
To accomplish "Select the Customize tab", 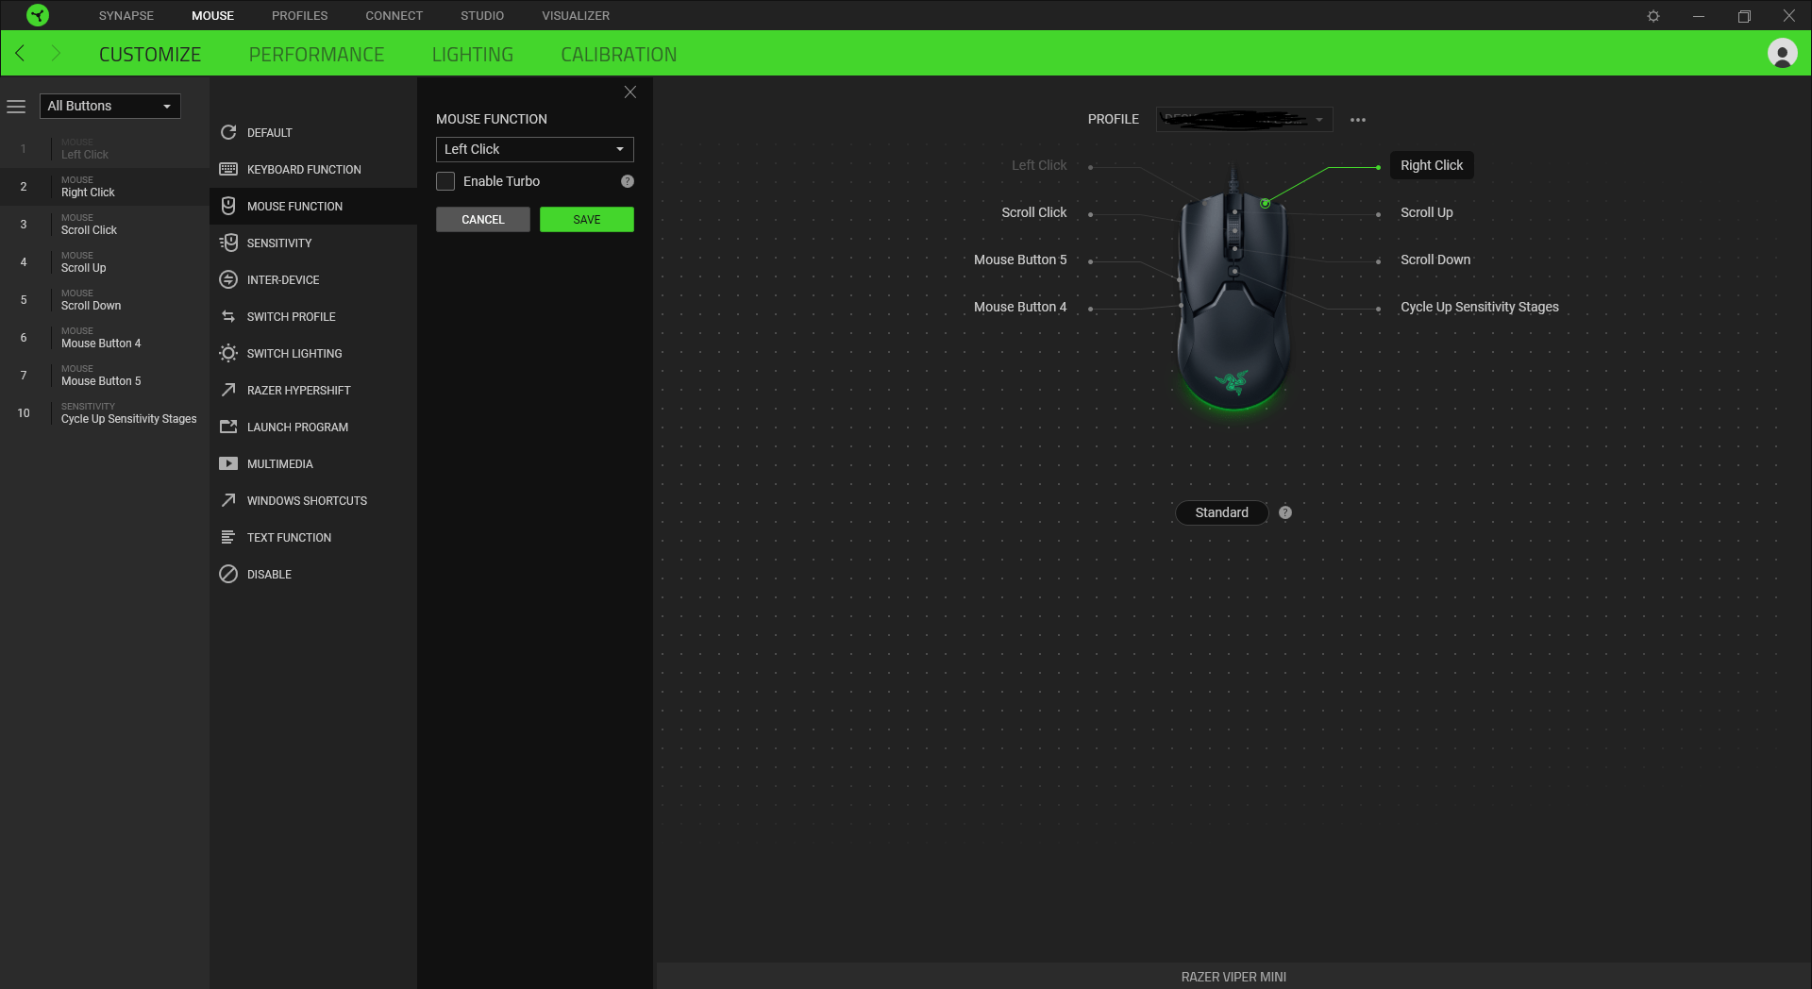I will pyautogui.click(x=150, y=55).
